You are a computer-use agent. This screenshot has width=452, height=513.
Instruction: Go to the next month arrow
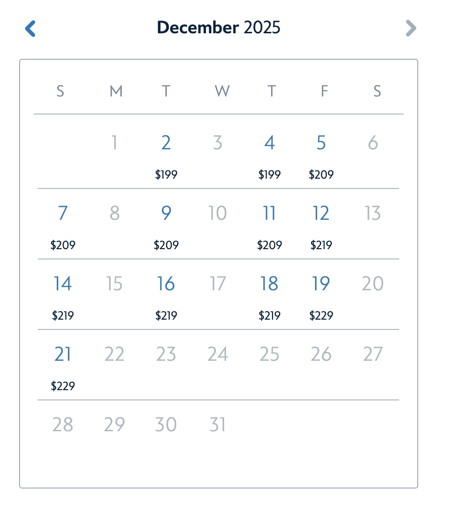(411, 28)
